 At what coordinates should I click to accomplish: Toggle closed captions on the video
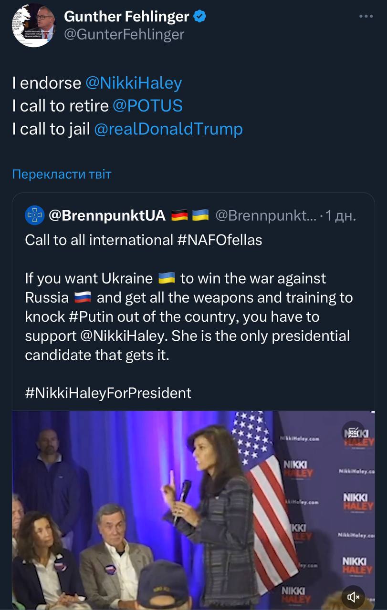point(353,433)
